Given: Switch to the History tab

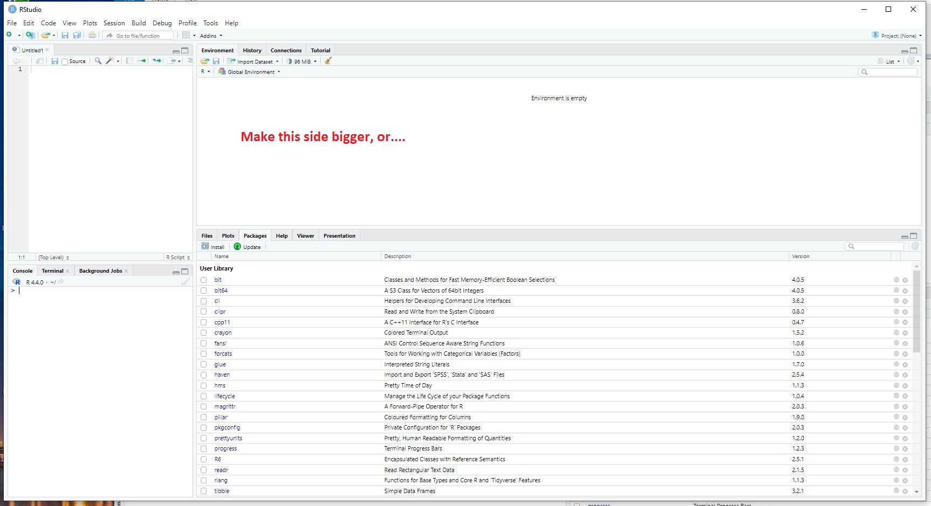Looking at the screenshot, I should pos(252,50).
